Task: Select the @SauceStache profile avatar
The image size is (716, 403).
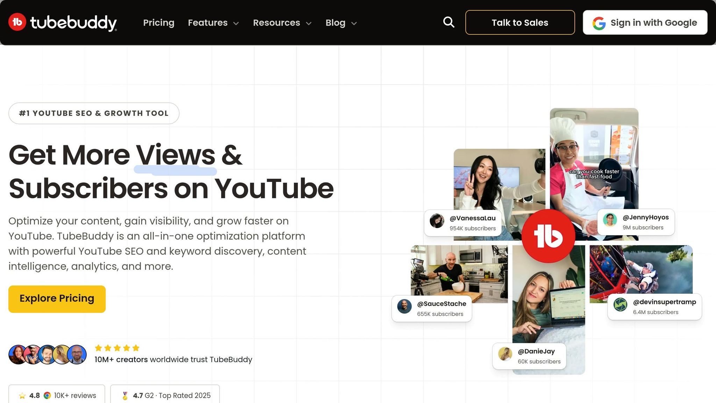Action: click(404, 306)
